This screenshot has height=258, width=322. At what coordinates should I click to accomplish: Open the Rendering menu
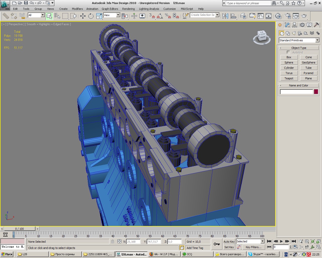point(128,9)
